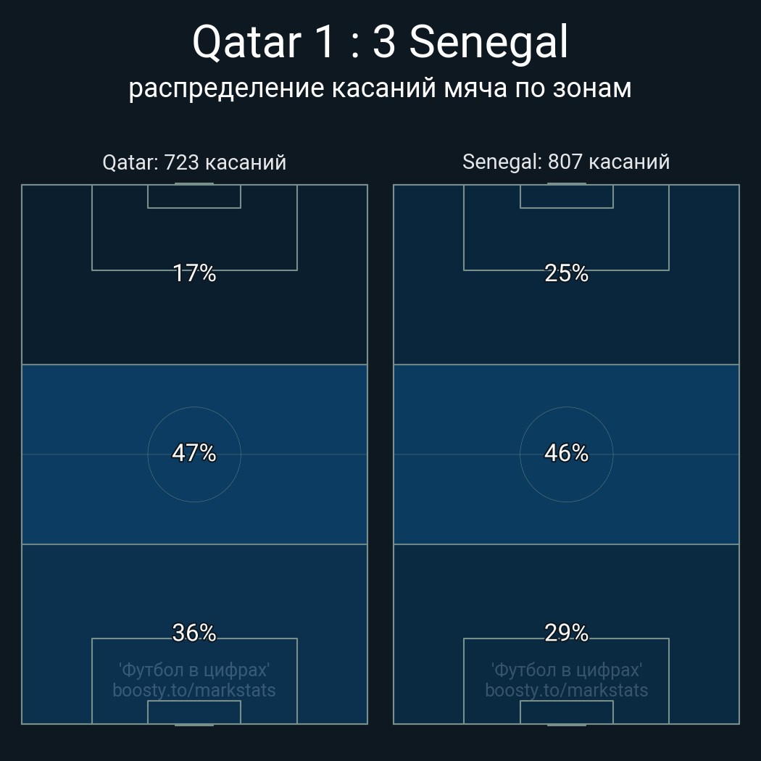The height and width of the screenshot is (761, 761).
Task: Select the bottom six-yard box on Senegal's pitch
Action: pos(566,712)
